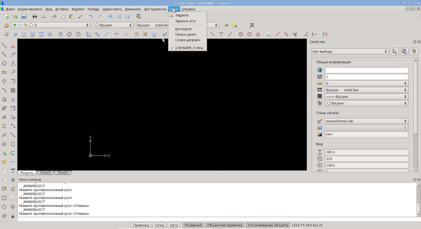Click the Angular dimension icon
The image size is (421, 229).
pyautogui.click(x=88, y=34)
